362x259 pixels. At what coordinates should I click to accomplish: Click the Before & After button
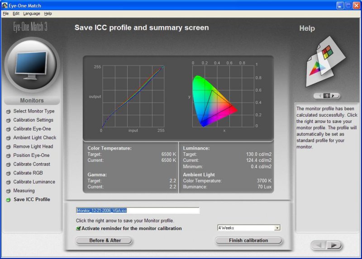(104, 240)
